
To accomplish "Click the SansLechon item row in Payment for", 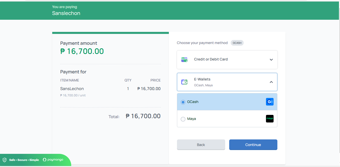I will pos(72,89).
